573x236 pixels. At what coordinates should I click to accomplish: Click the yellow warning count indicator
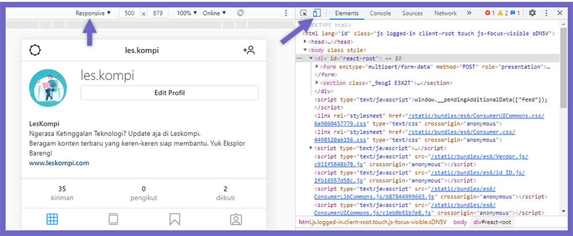pos(502,13)
